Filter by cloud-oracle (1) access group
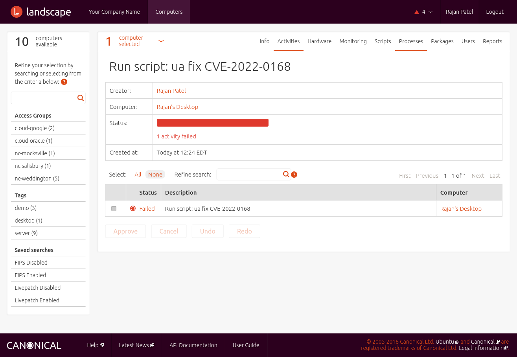517x357 pixels. (x=33, y=141)
